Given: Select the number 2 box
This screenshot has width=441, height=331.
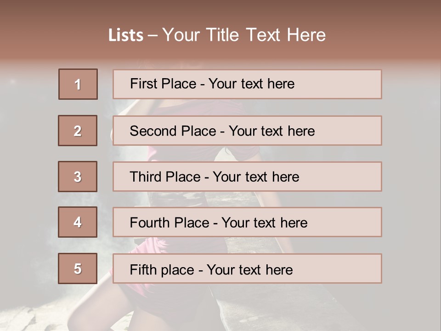Looking at the screenshot, I should coord(78,131).
